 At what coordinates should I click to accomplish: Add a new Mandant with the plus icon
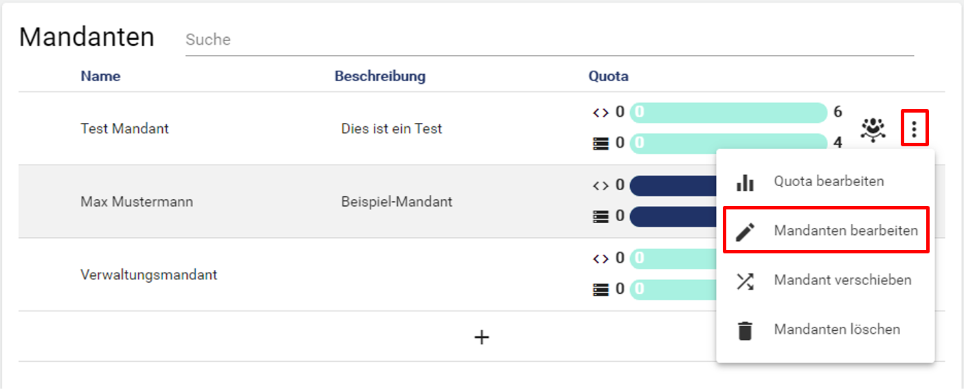482,336
